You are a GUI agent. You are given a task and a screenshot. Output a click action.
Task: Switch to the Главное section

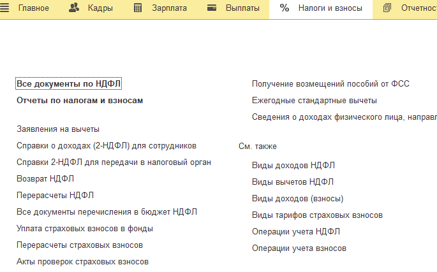click(x=33, y=8)
